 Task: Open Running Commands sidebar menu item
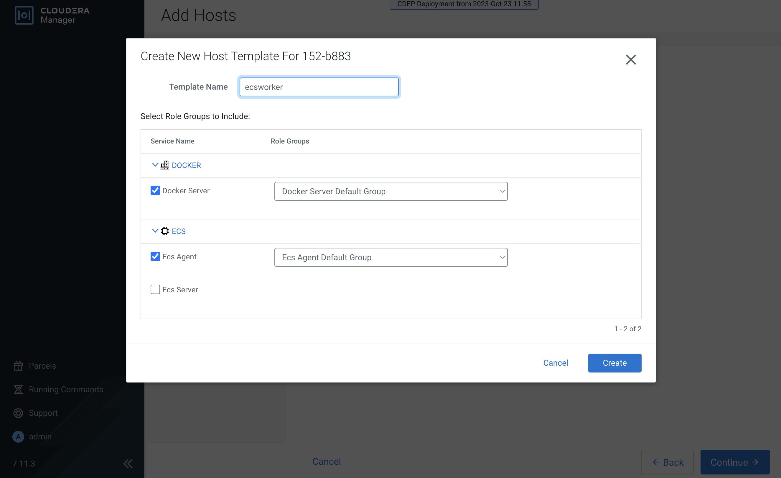pos(66,389)
